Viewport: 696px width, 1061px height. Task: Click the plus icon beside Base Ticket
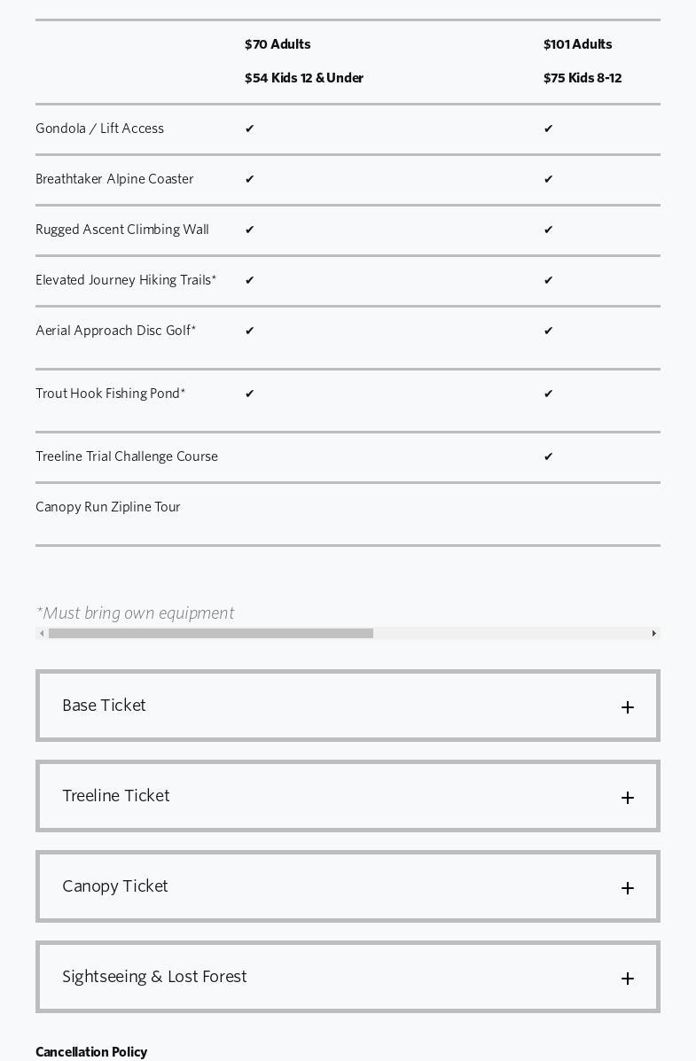coord(628,707)
